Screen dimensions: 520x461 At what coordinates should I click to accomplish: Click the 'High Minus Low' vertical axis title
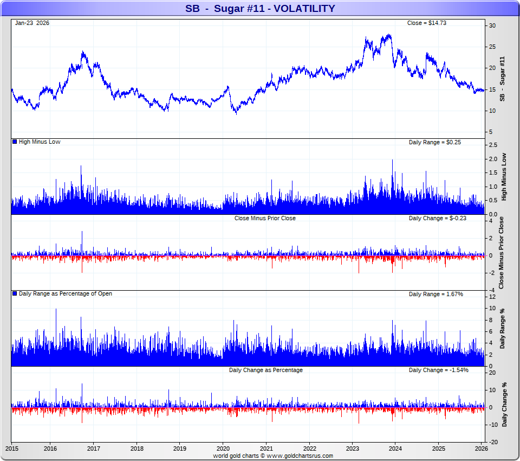tap(504, 177)
